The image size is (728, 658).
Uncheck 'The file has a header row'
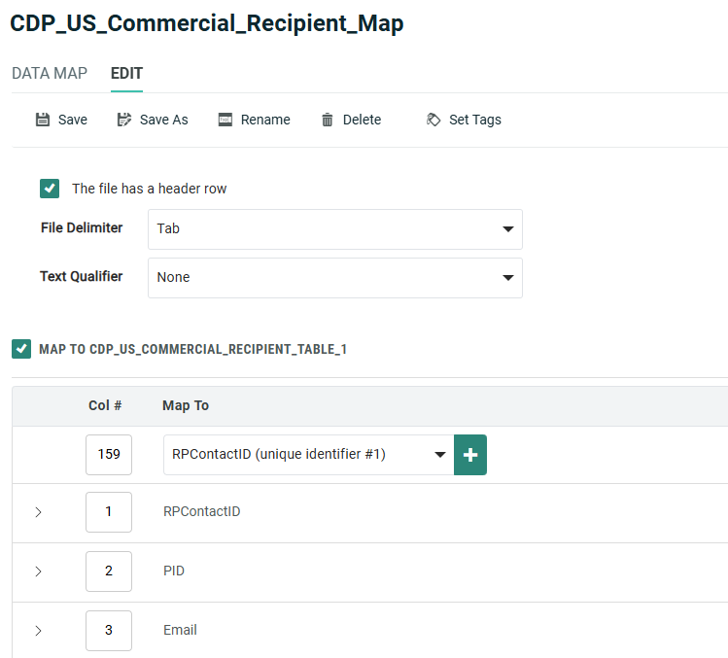click(x=50, y=189)
